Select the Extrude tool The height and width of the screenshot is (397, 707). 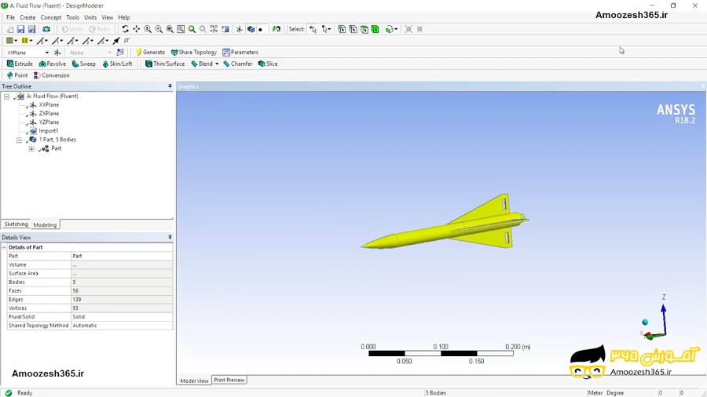(20, 64)
